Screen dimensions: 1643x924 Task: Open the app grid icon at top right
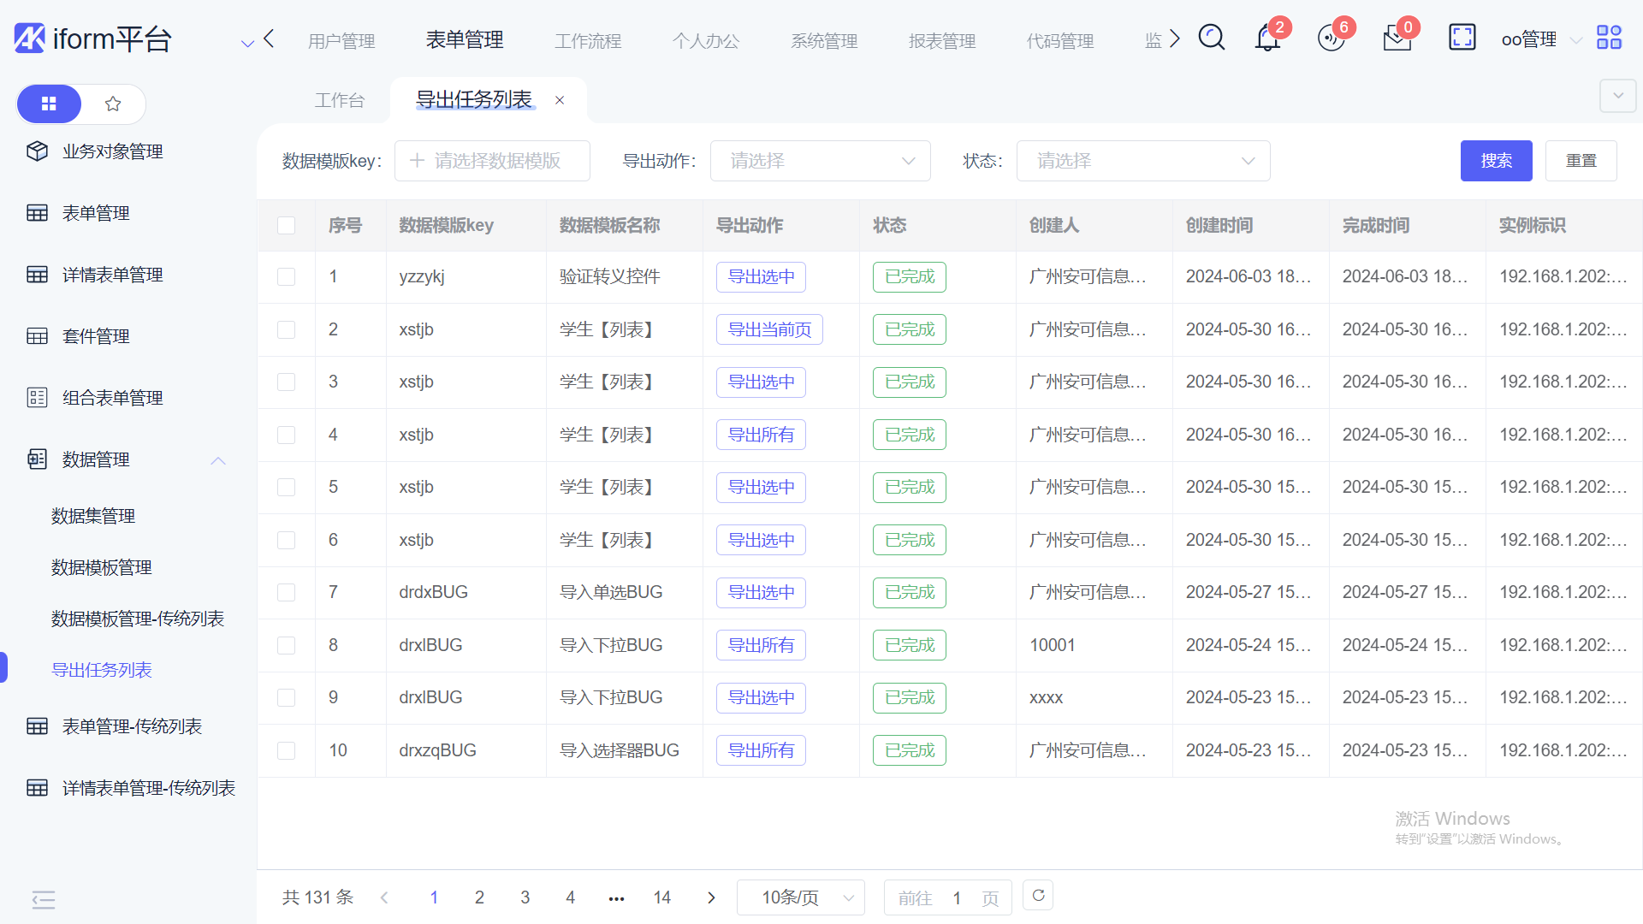[x=1609, y=38]
